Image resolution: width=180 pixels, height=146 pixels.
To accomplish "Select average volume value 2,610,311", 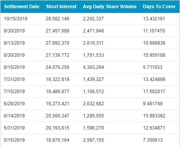I will (93, 43).
